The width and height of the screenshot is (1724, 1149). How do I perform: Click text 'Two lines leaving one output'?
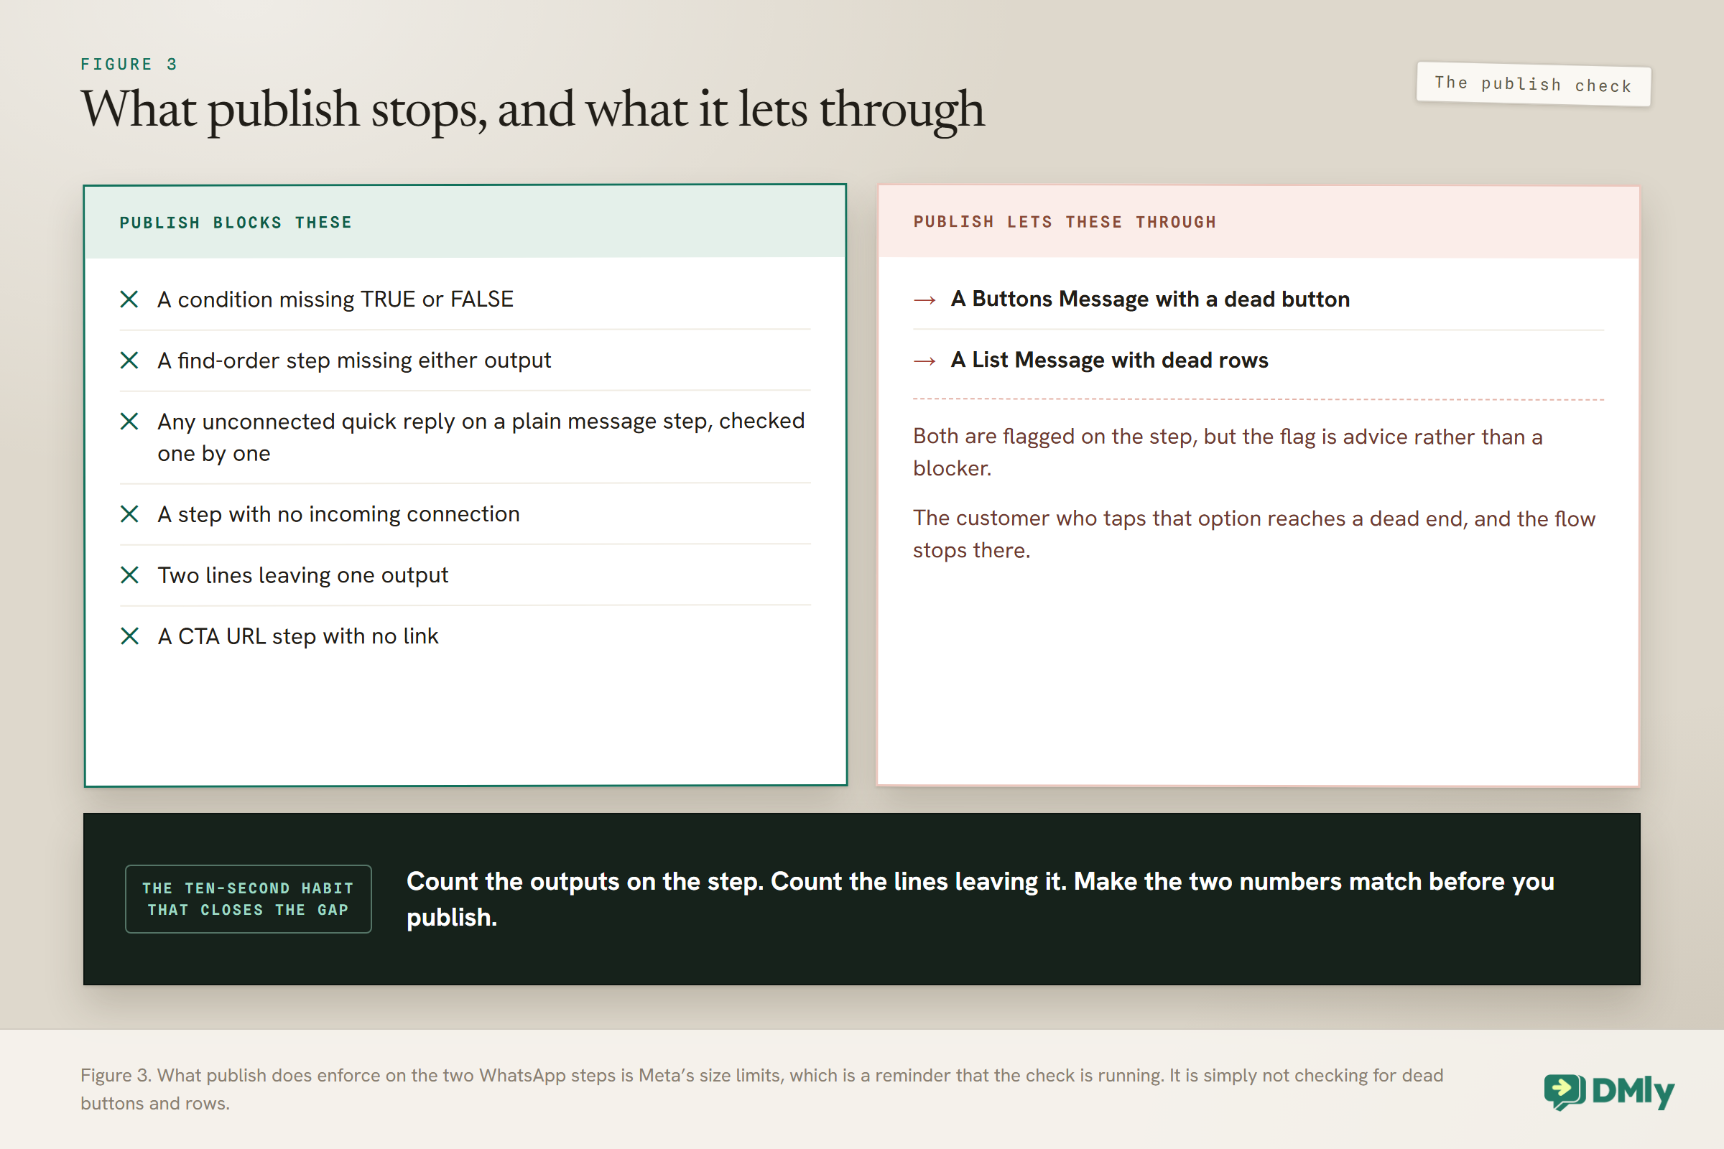coord(302,575)
